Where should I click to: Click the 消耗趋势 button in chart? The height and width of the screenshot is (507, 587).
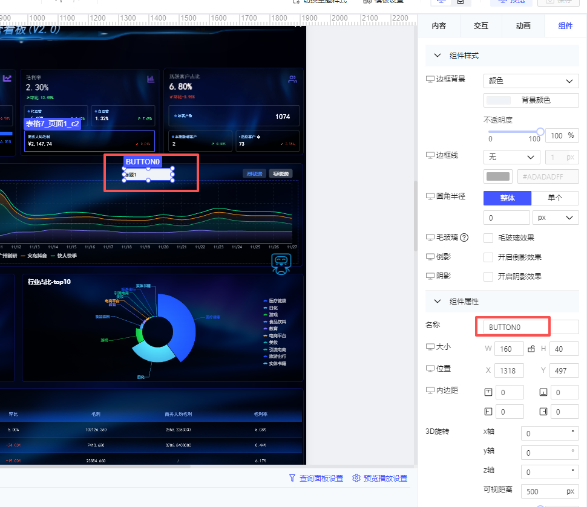point(255,173)
